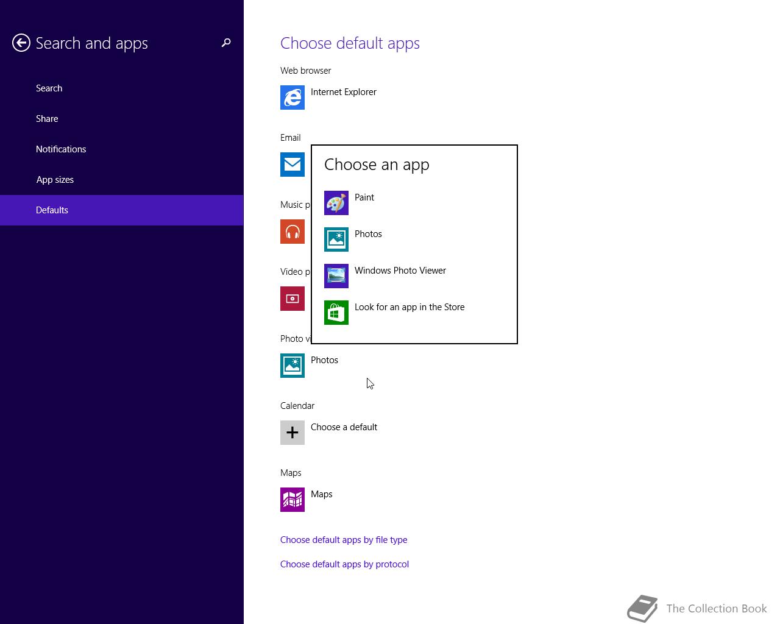780x624 pixels.
Task: Open the Notifications settings section
Action: click(x=122, y=149)
